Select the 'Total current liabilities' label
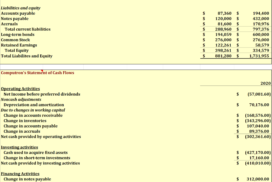This screenshot has height=182, width=272. (28, 29)
